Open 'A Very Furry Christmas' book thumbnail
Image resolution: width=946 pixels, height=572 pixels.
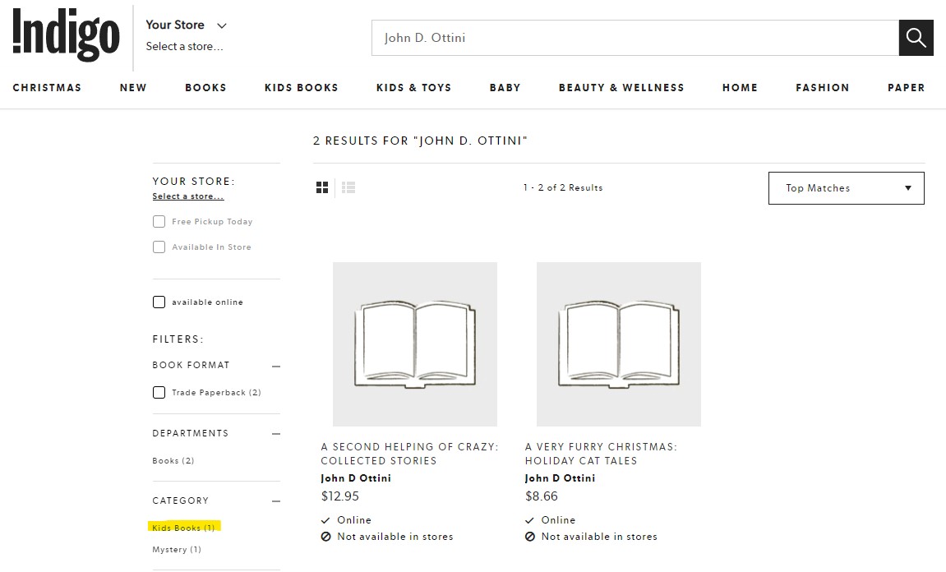(618, 344)
